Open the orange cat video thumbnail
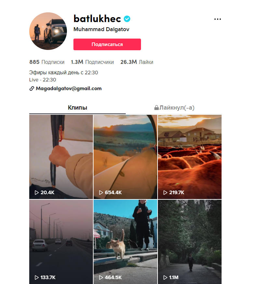Viewport: 256px width, 284px height. pyautogui.click(x=125, y=242)
